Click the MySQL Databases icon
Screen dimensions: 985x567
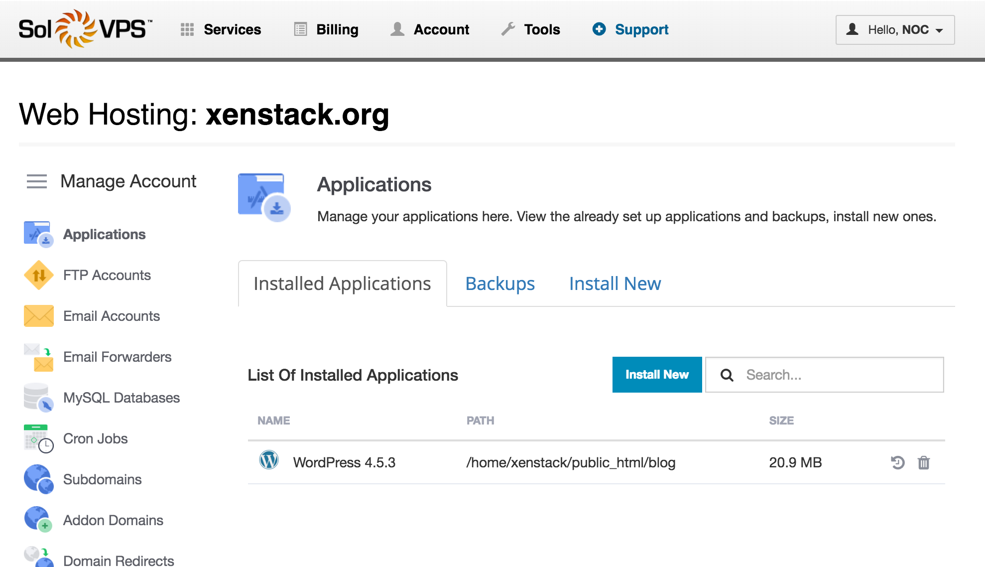point(38,398)
